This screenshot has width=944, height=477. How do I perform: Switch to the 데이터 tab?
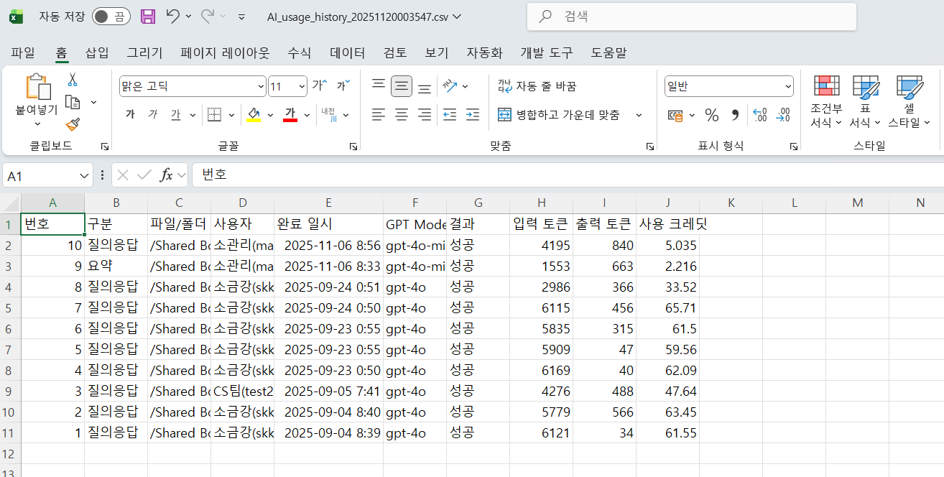348,52
